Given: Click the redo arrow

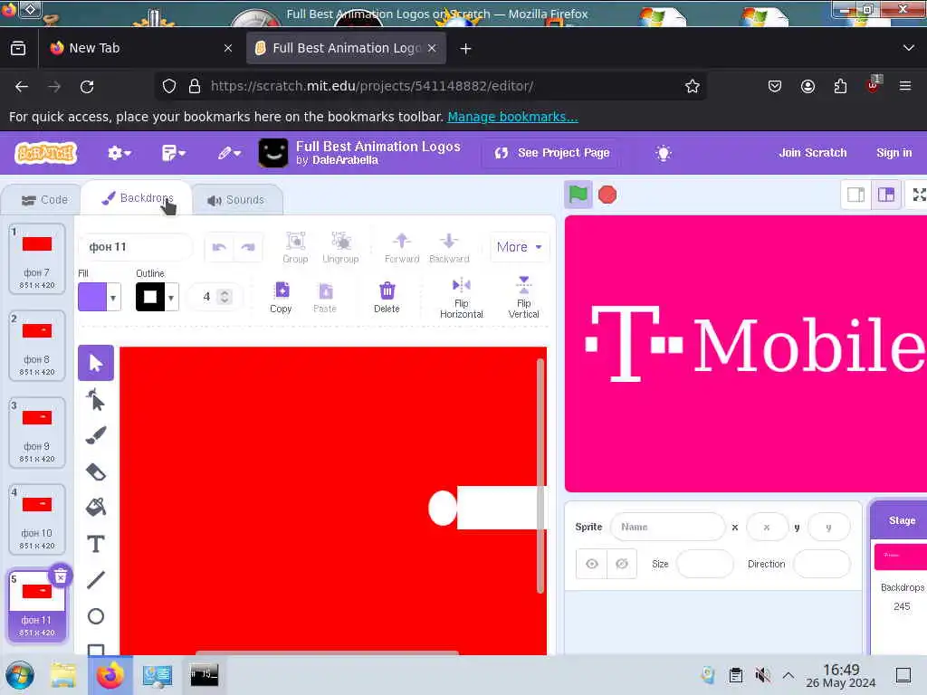Looking at the screenshot, I should point(248,247).
